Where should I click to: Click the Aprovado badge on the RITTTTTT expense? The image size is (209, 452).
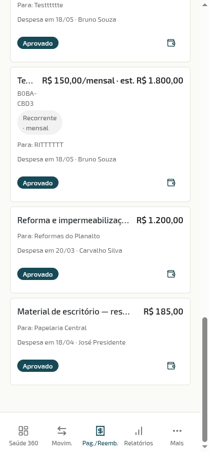pyautogui.click(x=38, y=183)
